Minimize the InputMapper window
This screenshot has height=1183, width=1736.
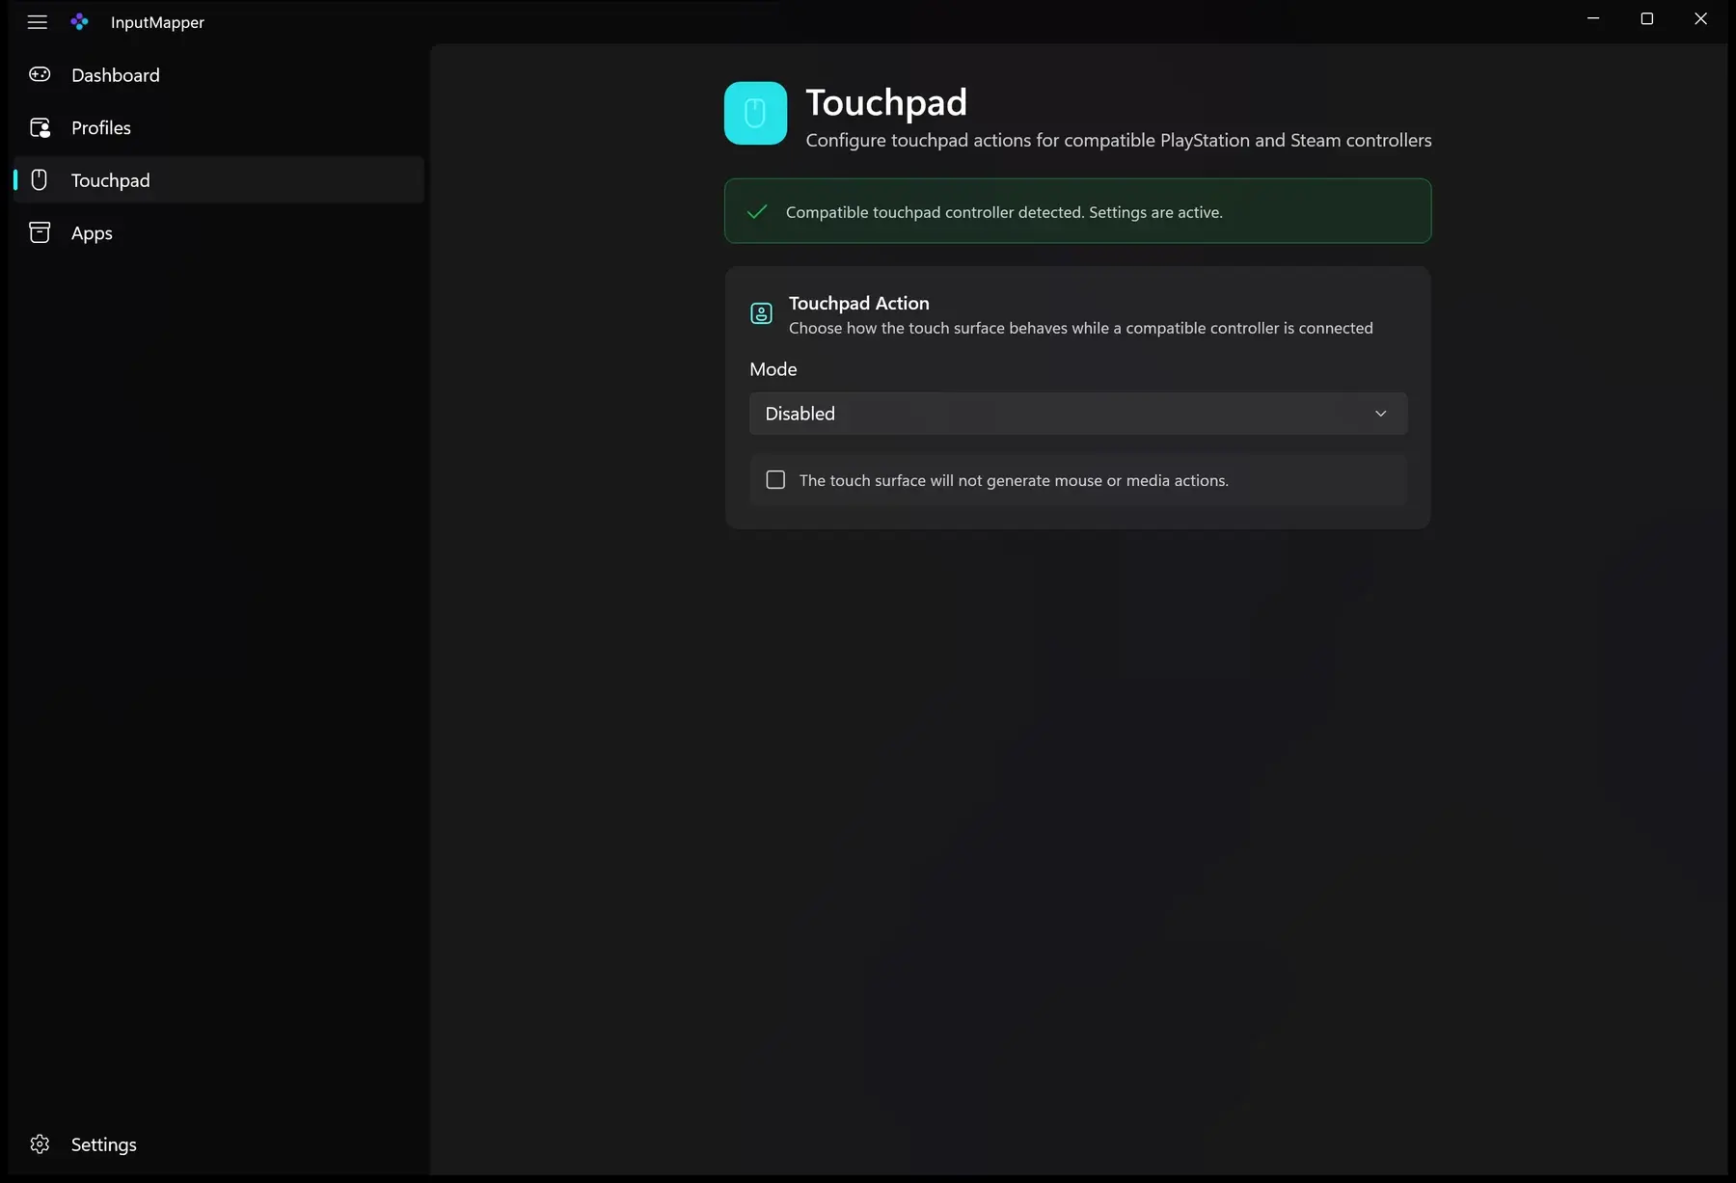(x=1593, y=19)
